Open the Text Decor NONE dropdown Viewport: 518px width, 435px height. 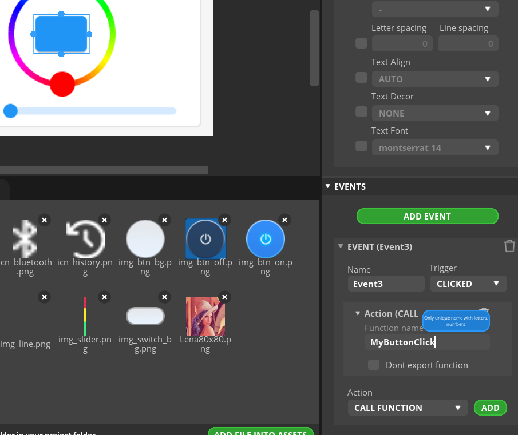pos(435,113)
